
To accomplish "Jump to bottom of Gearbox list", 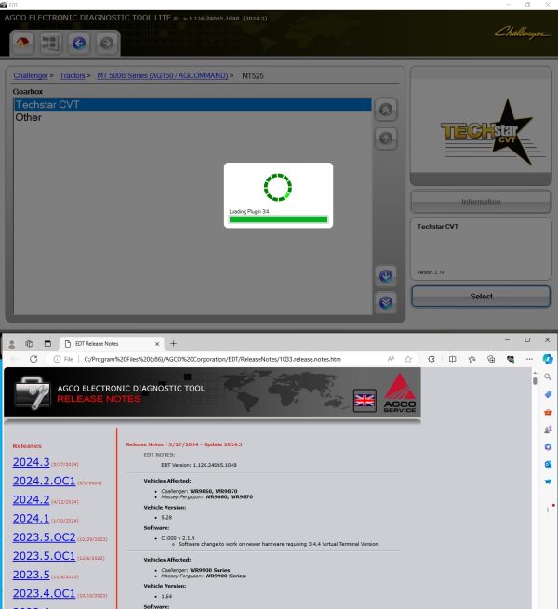I will coord(386,302).
